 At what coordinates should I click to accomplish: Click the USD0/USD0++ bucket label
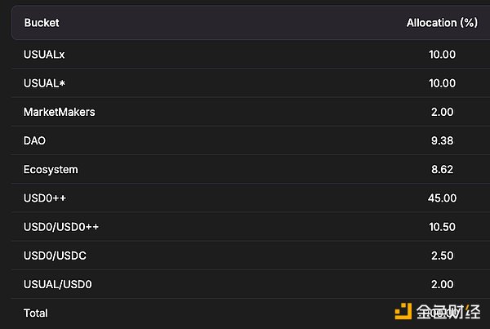click(62, 226)
